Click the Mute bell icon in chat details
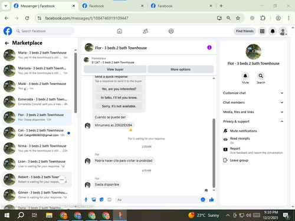 tap(245, 76)
